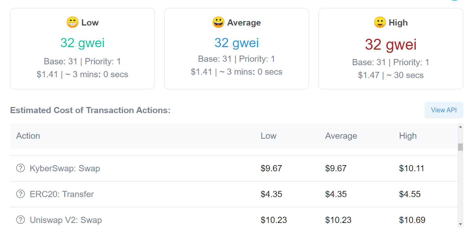
Task: Click the blue 32 gwei Average price
Action: coord(237,43)
